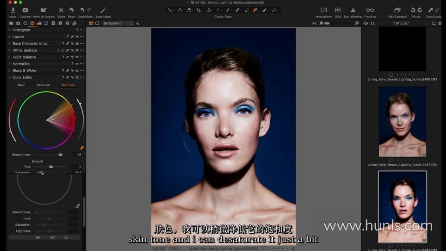Expand the Normalize panel
The width and height of the screenshot is (446, 251).
[x=9, y=64]
